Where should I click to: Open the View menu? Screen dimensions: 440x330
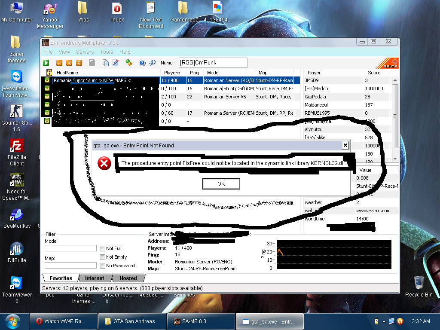pos(64,52)
